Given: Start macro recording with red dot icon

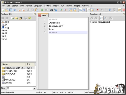Looking at the screenshot, I should [x=98, y=10].
